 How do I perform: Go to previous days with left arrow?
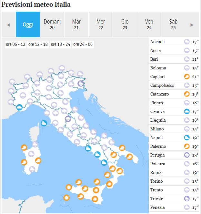[8, 25]
